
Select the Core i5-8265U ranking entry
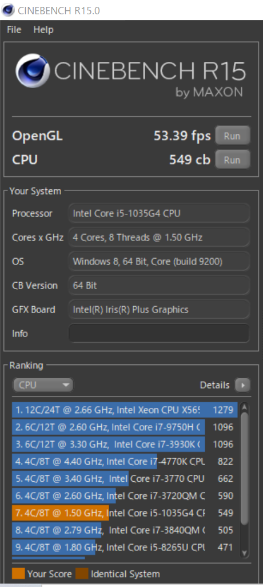click(x=125, y=548)
